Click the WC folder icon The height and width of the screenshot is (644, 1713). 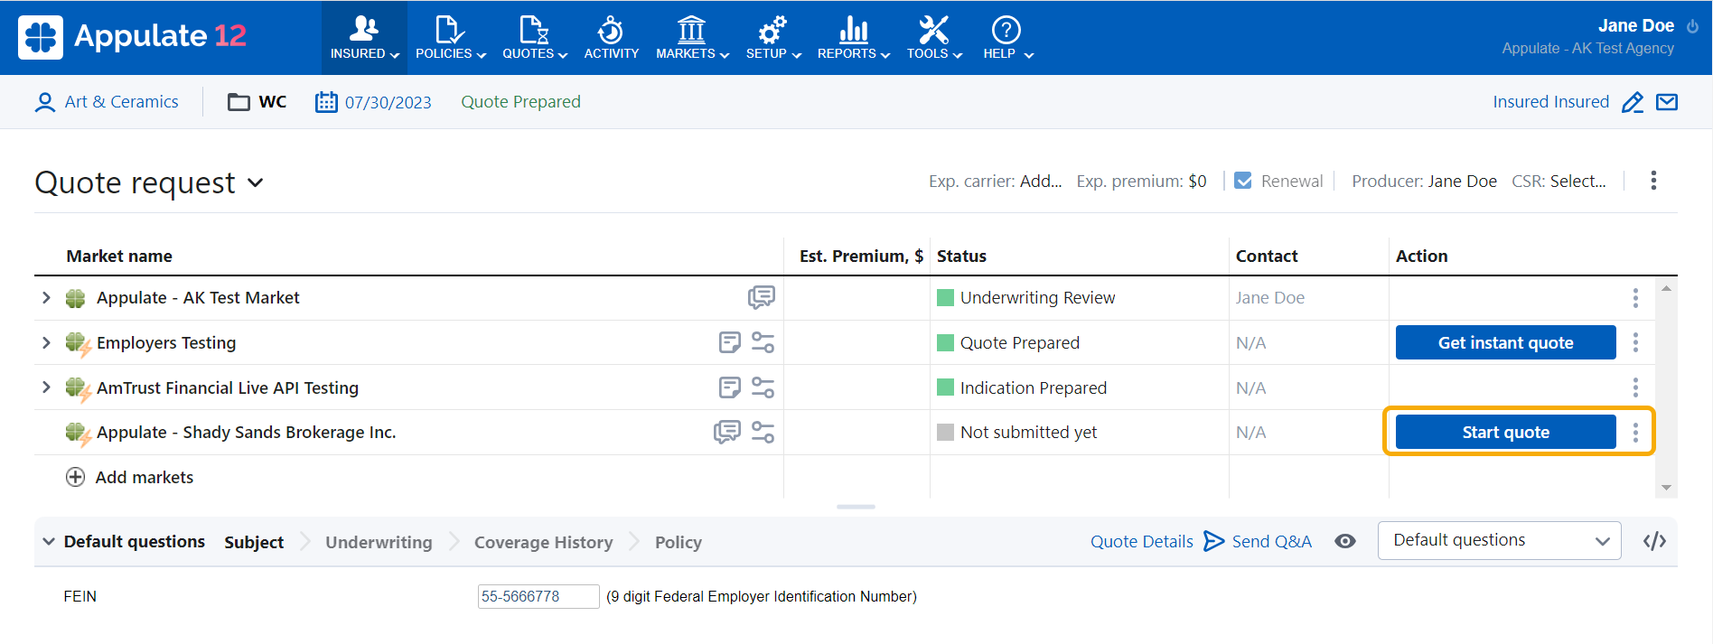point(239,102)
